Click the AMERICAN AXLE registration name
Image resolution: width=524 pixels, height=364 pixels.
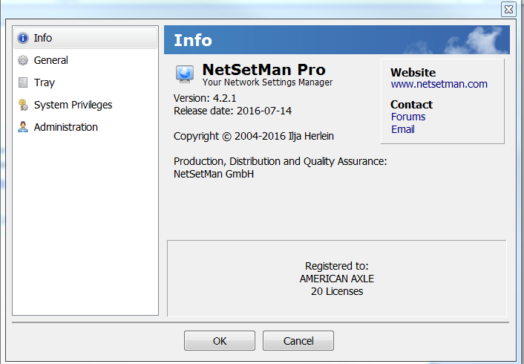337,279
